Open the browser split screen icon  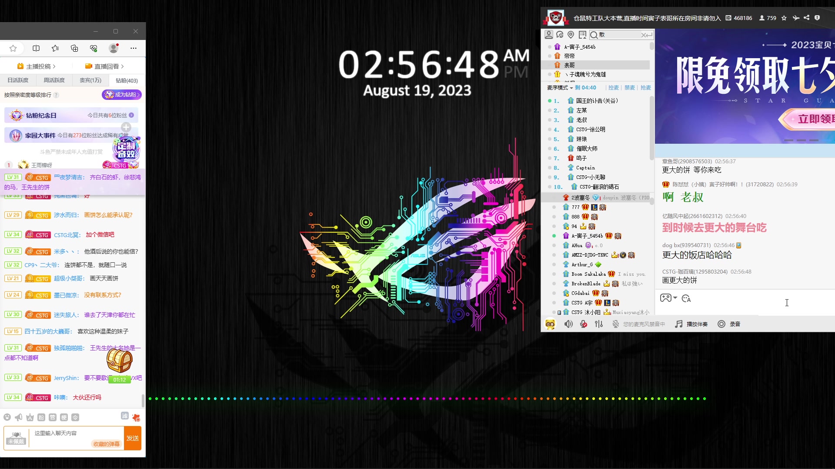click(x=36, y=48)
